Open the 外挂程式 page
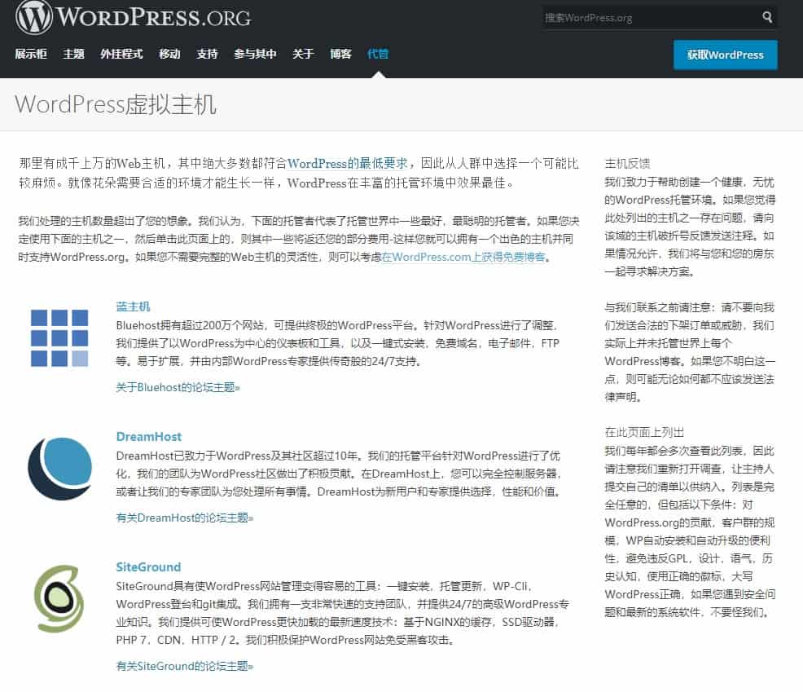The height and width of the screenshot is (692, 803). tap(120, 52)
